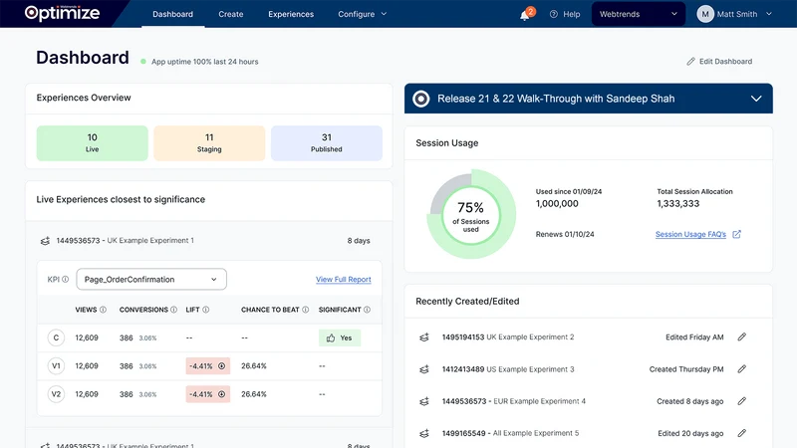This screenshot has height=448, width=797.
Task: Open the Create tab
Action: point(231,14)
